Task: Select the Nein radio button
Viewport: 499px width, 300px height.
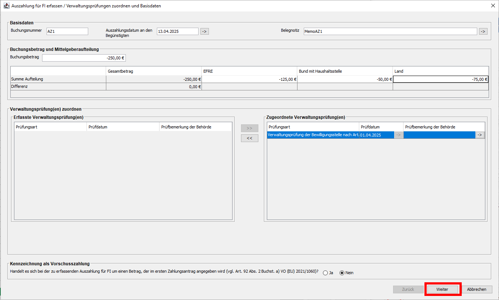Action: tap(342, 273)
